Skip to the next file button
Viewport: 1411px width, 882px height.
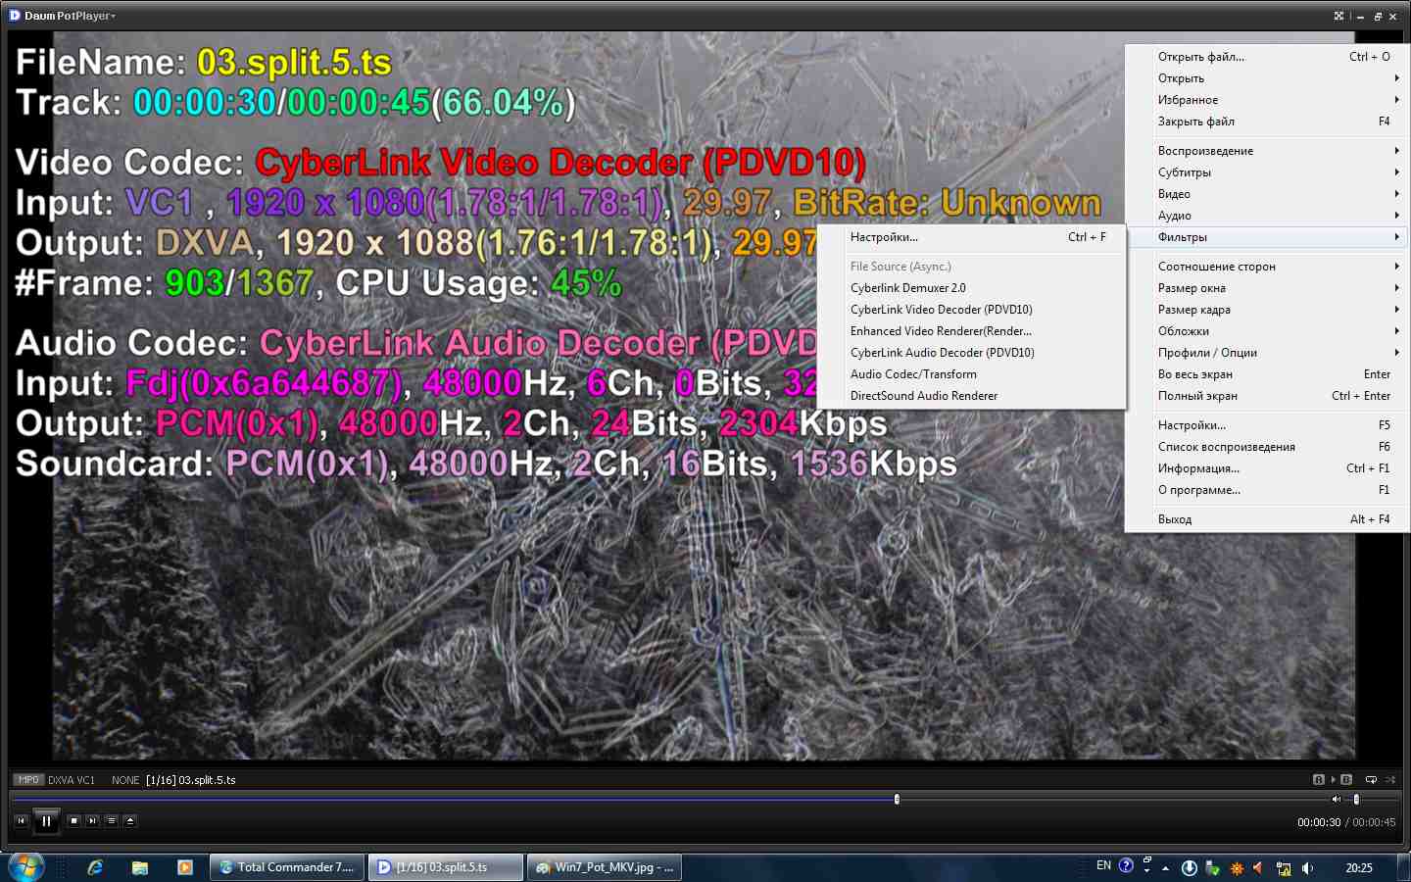coord(92,821)
